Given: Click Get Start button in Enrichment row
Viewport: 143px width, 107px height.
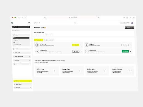Looking at the screenshot, I should [76, 51].
